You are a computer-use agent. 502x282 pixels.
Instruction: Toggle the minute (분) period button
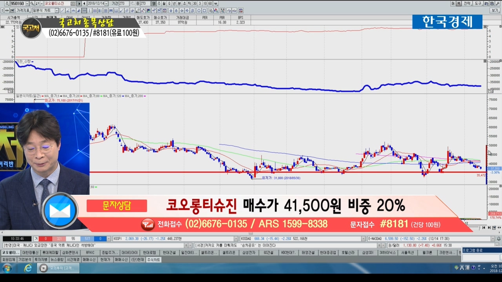point(179,4)
